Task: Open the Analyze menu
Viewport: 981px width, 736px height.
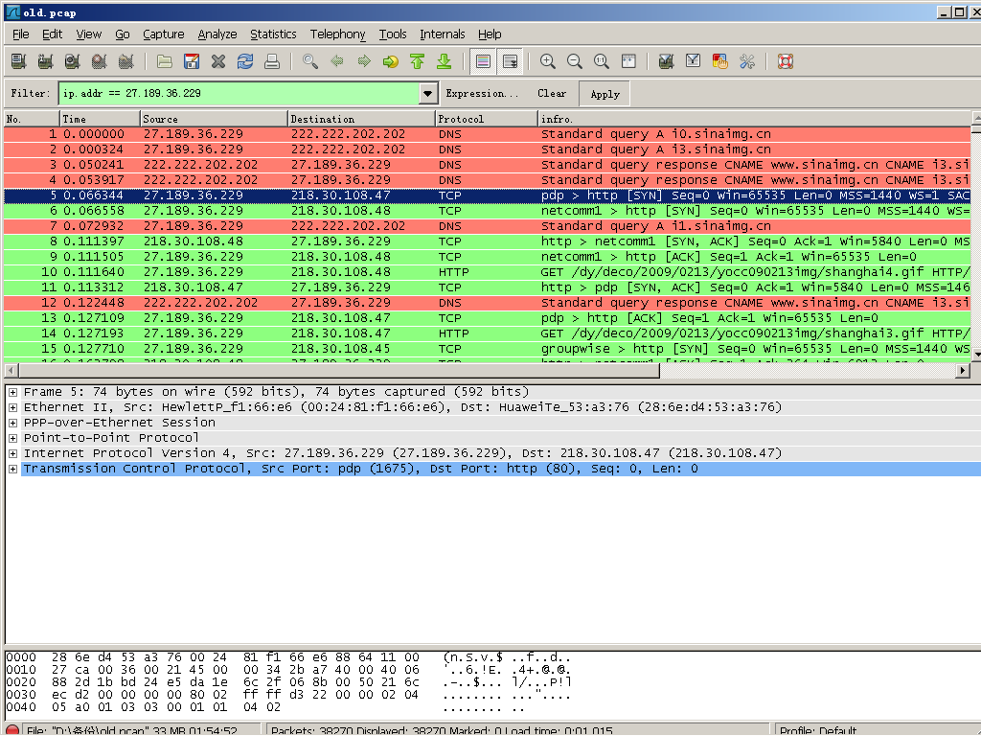Action: [217, 34]
